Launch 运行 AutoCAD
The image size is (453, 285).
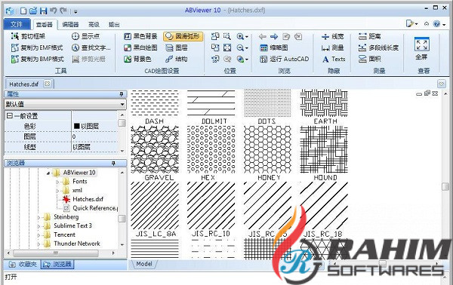(285, 59)
